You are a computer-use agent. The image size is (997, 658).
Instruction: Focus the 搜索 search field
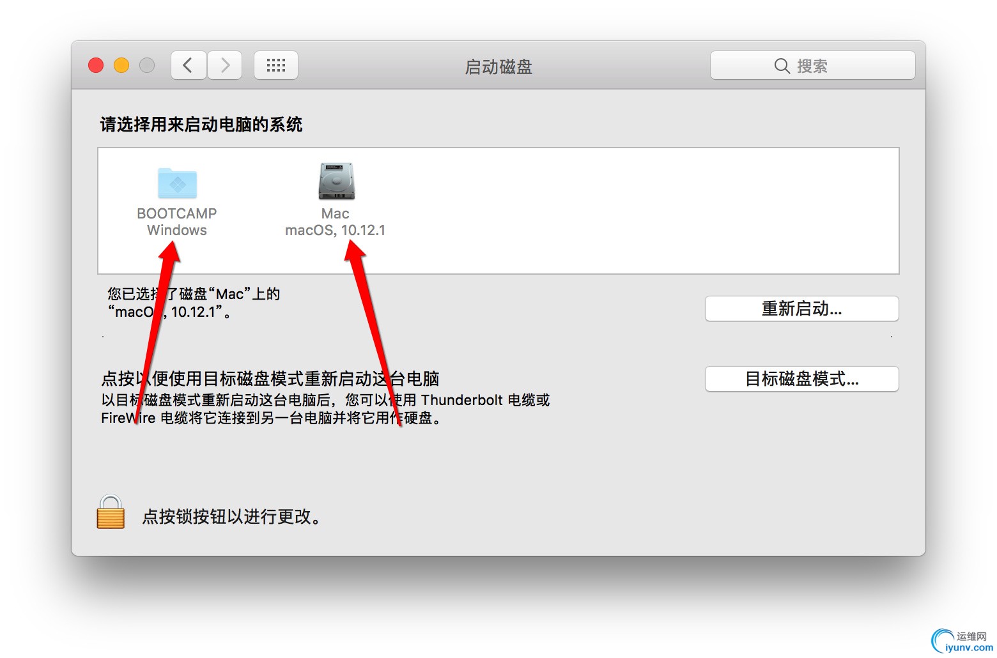point(812,65)
